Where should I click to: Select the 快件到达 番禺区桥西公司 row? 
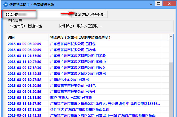tap(79, 110)
